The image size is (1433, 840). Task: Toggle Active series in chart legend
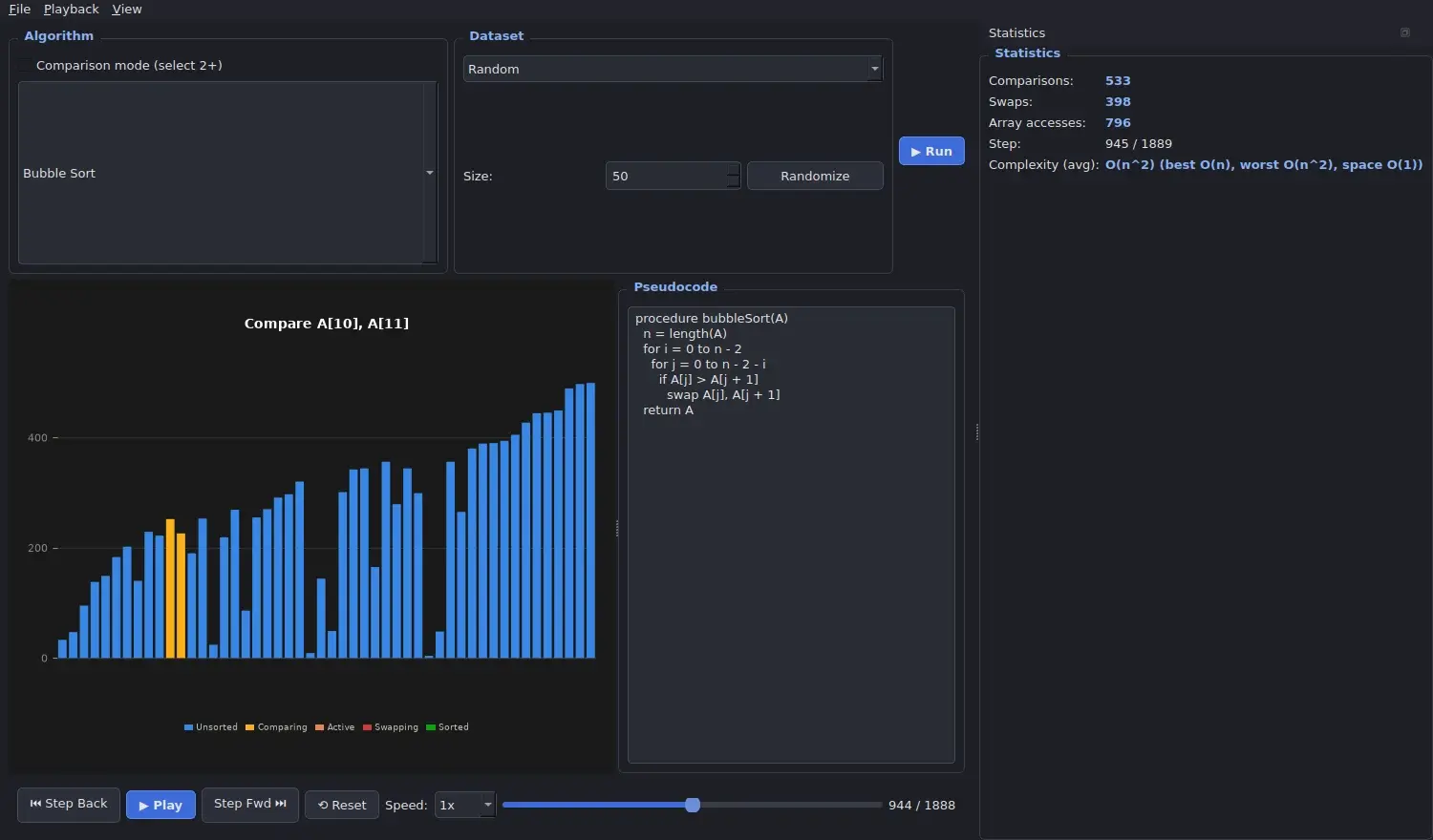[334, 727]
